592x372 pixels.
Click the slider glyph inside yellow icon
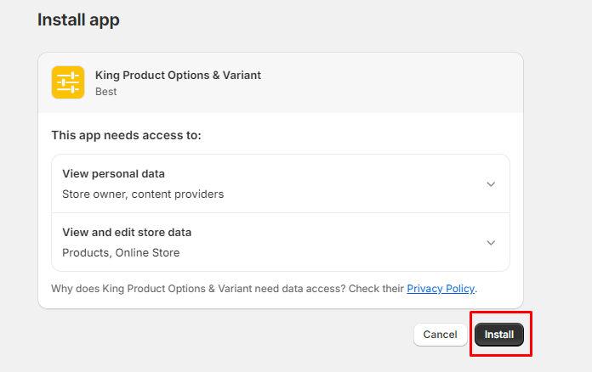68,82
